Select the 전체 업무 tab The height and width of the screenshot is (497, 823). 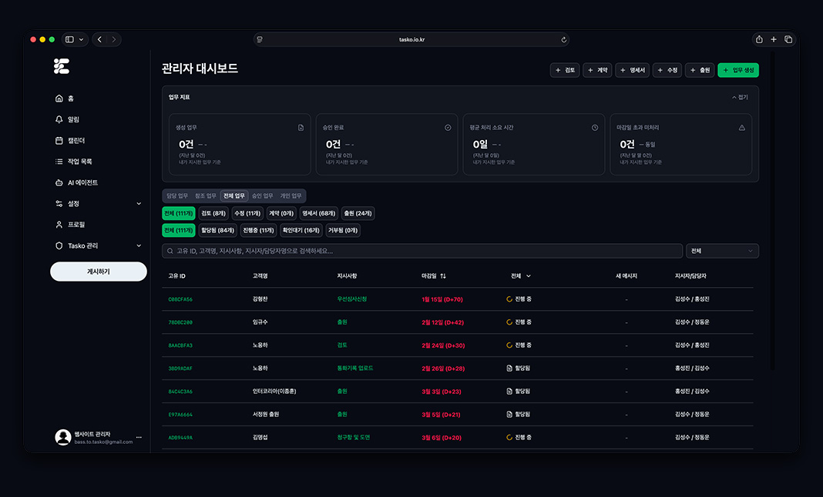(x=234, y=195)
